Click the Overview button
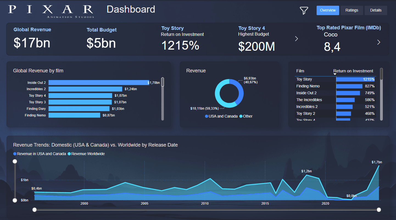 click(x=328, y=10)
